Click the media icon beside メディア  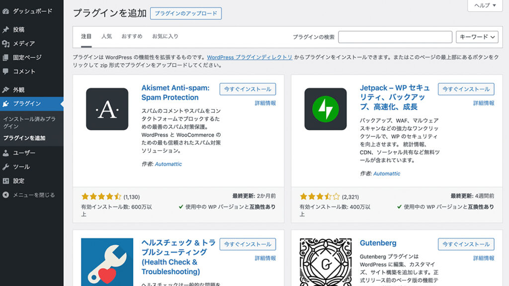pos(5,44)
